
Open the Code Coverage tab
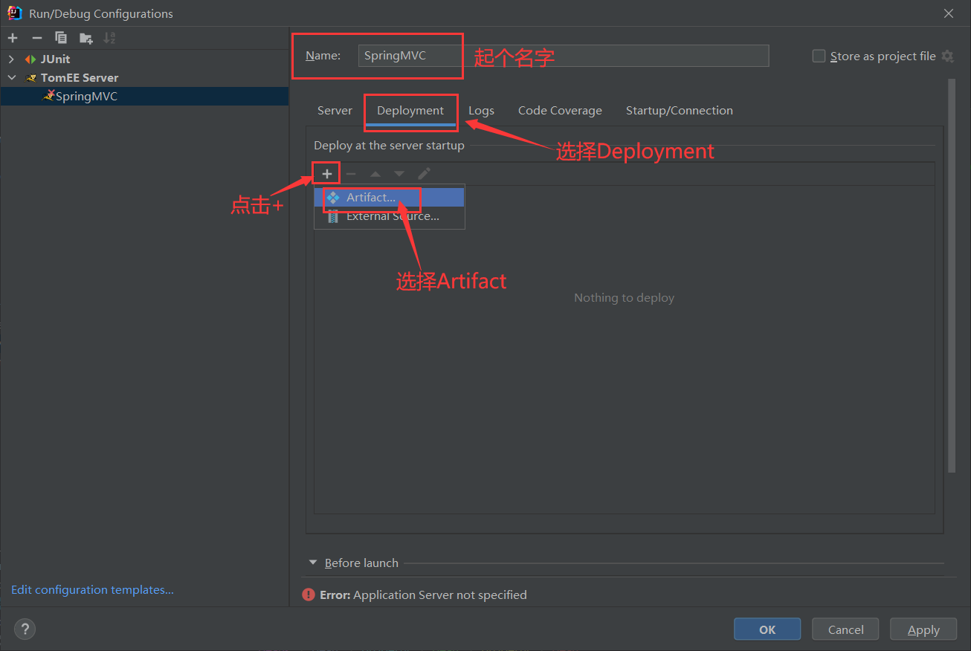click(560, 110)
